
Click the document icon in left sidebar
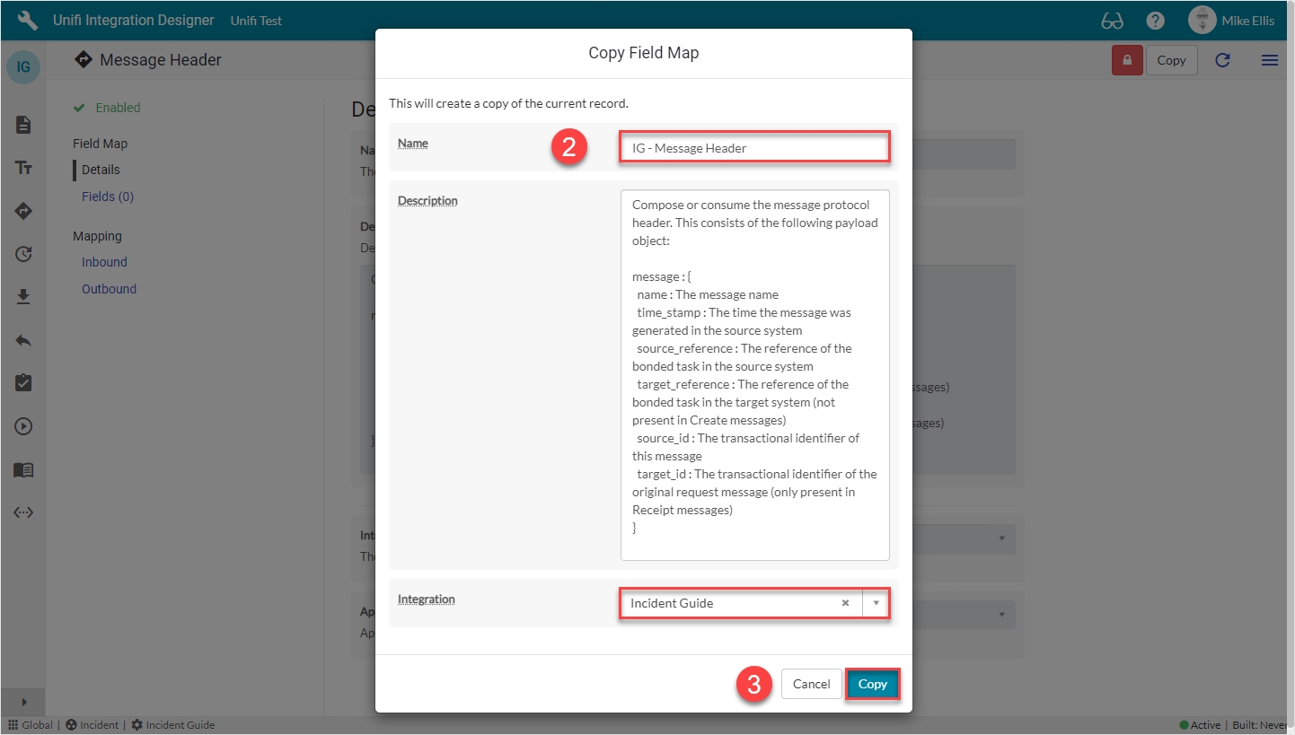[23, 125]
